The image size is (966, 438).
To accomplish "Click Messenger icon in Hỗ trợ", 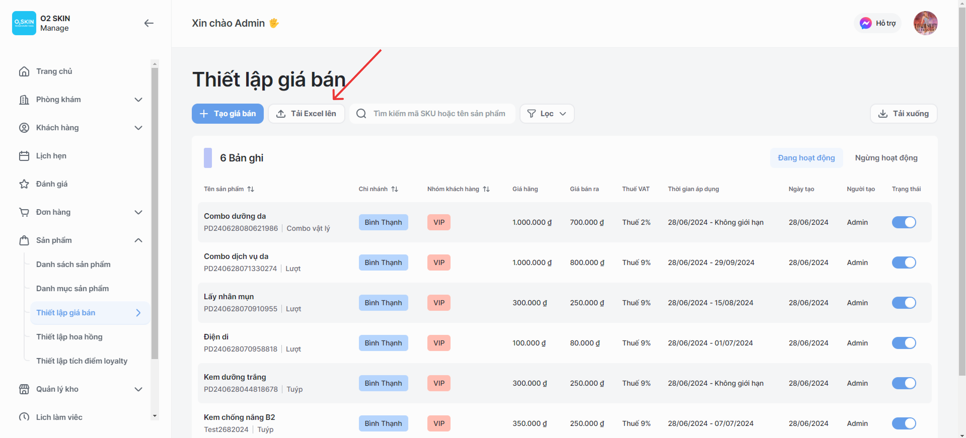I will (x=865, y=23).
